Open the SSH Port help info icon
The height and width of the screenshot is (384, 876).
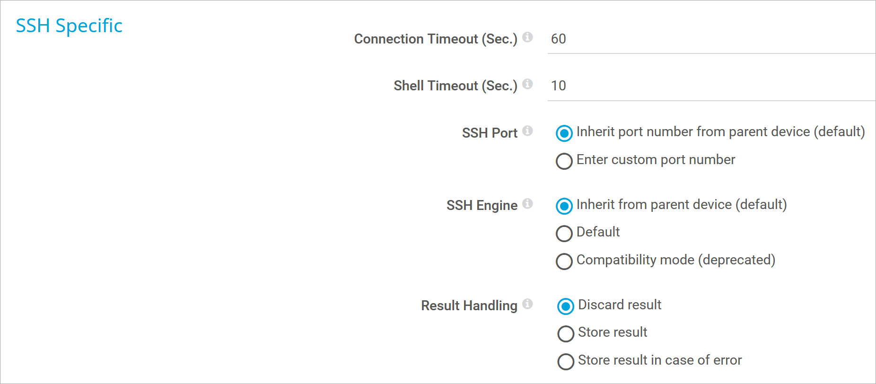click(528, 131)
